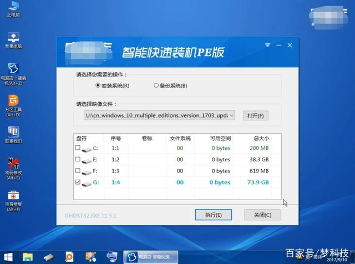Activate the 电脑店 智能快速 taskbar window button
This screenshot has height=264, width=355.
tap(151, 257)
